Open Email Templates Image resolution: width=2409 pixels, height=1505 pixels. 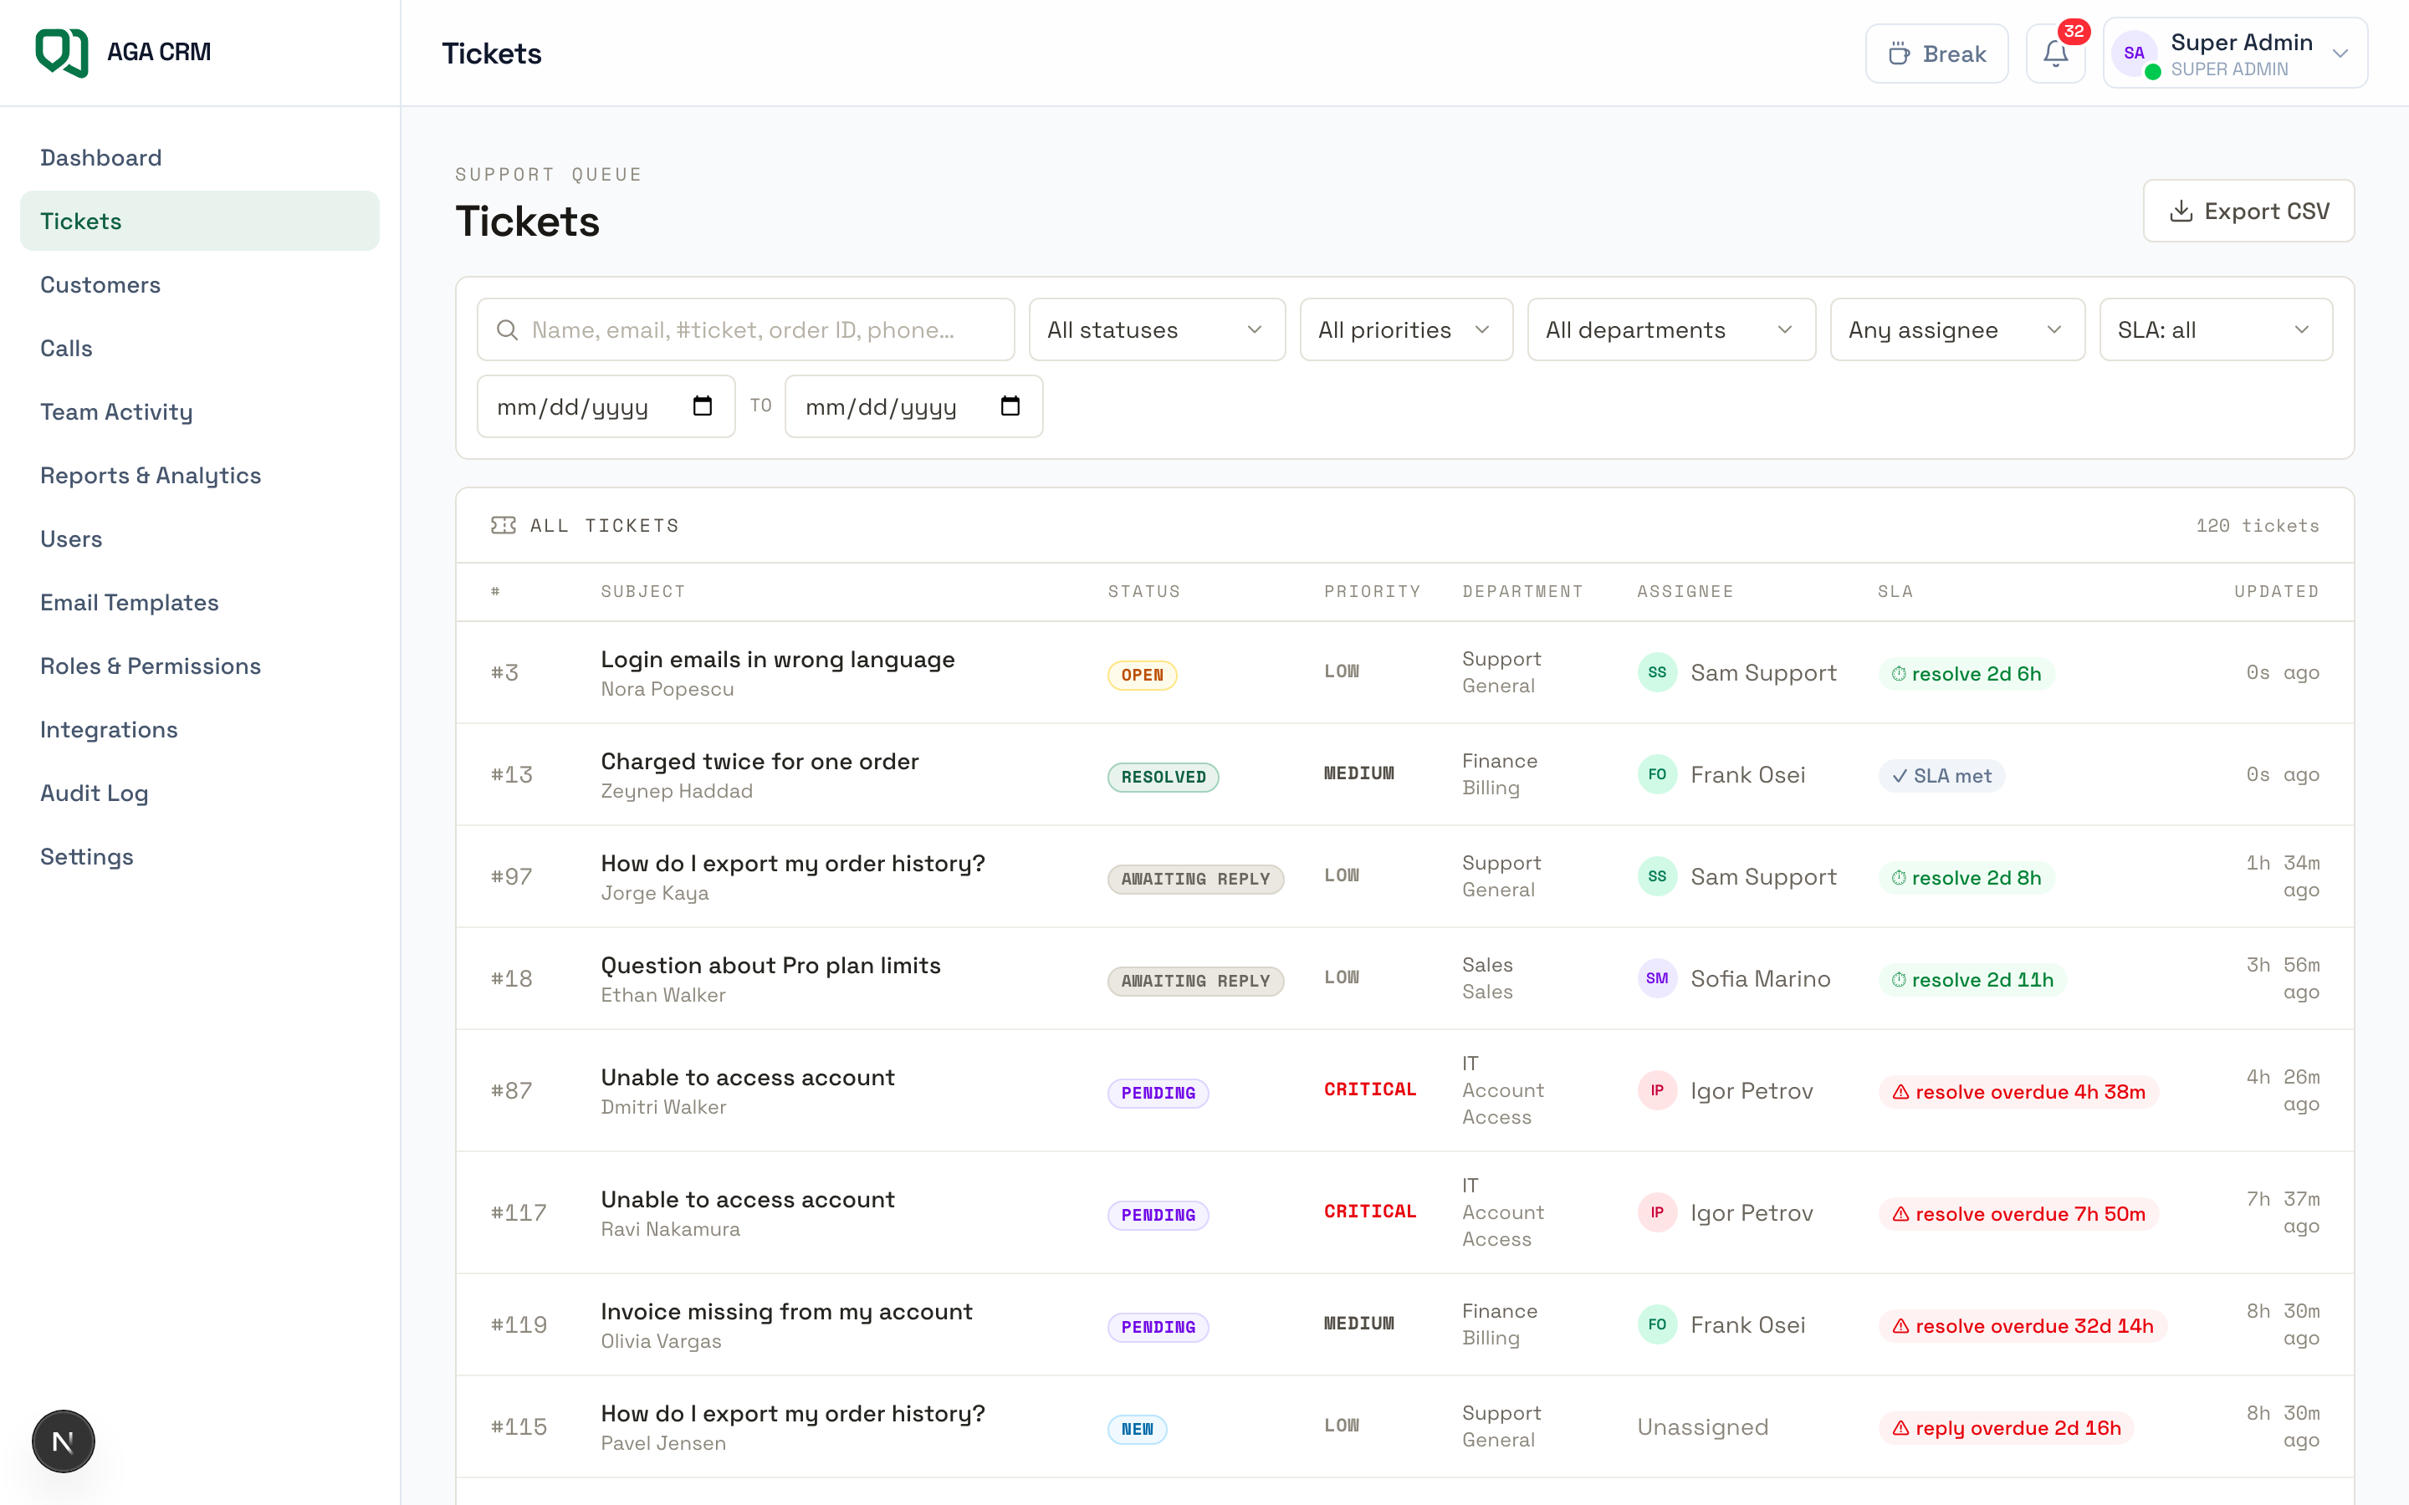click(x=199, y=602)
